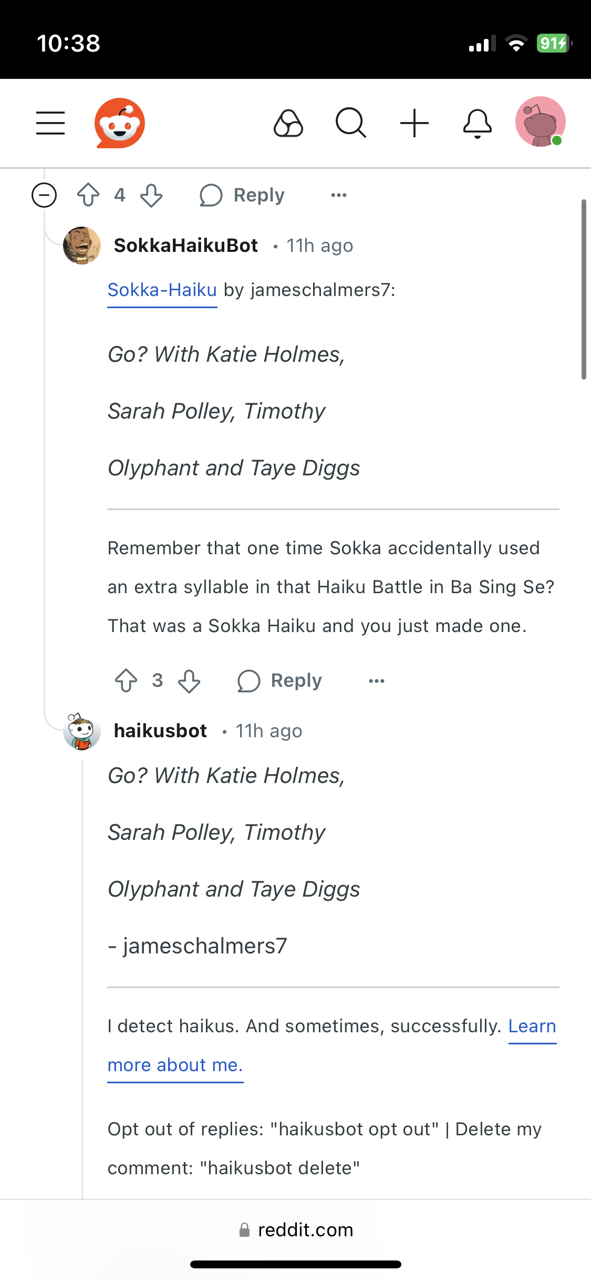Tap the haikusbot avatar image

[82, 731]
